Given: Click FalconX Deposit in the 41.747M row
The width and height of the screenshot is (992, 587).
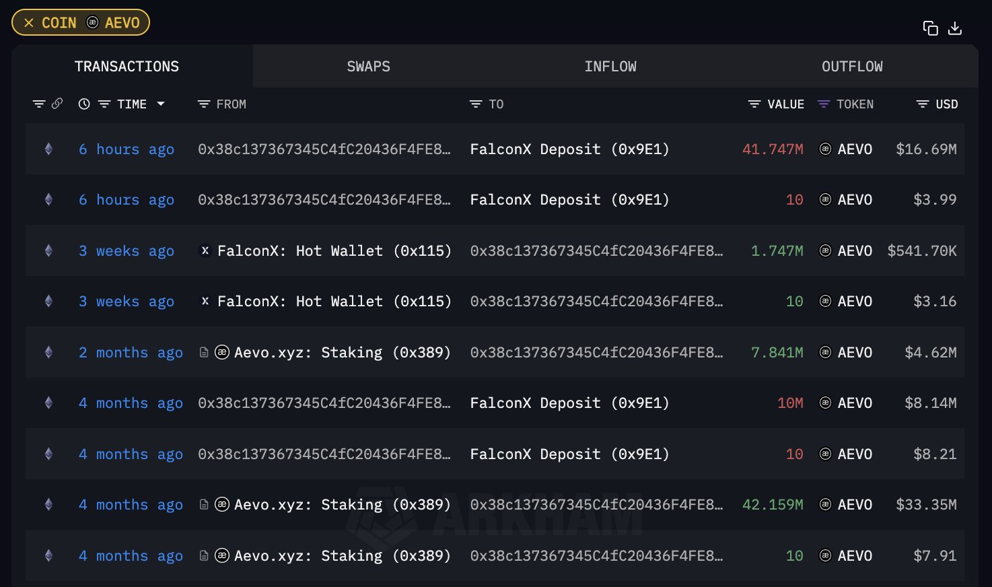Looking at the screenshot, I should [569, 149].
